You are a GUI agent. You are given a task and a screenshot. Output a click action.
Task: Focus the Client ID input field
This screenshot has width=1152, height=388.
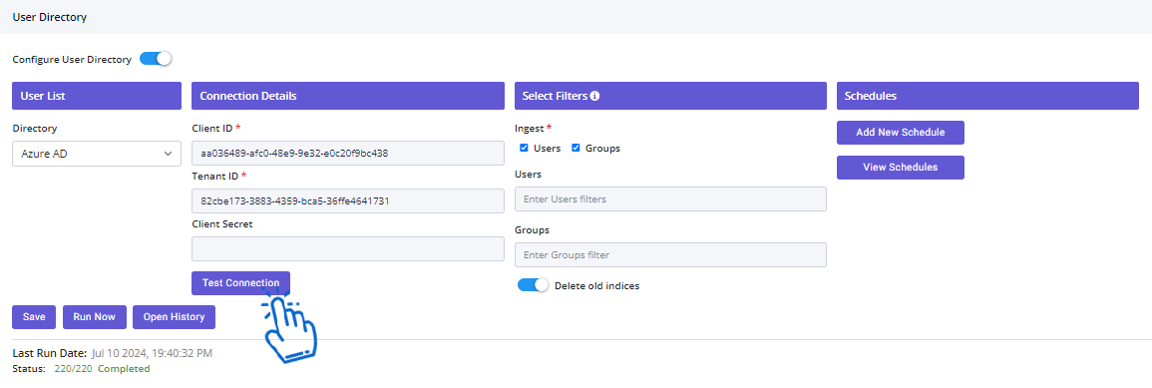pyautogui.click(x=348, y=154)
